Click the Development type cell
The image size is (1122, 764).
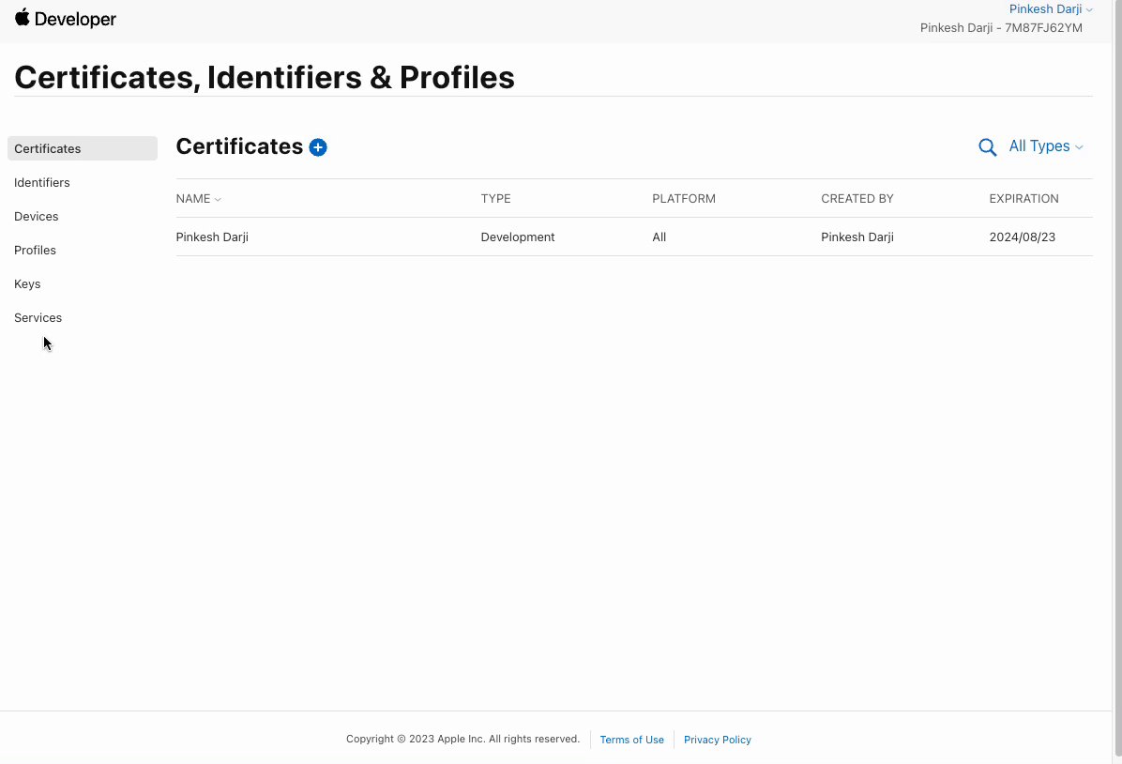[x=518, y=237]
